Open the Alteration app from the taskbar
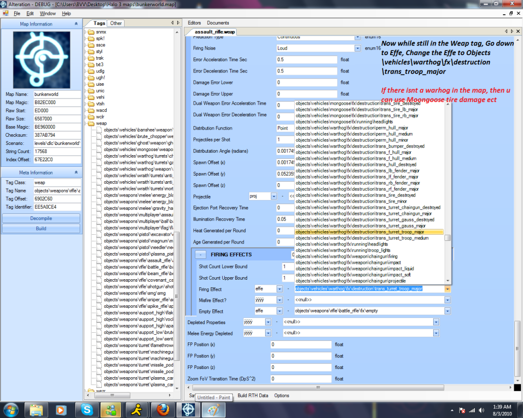The width and height of the screenshot is (523, 418). coord(188,410)
